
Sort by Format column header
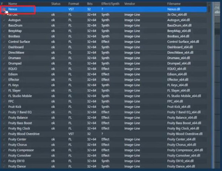click(74, 3)
